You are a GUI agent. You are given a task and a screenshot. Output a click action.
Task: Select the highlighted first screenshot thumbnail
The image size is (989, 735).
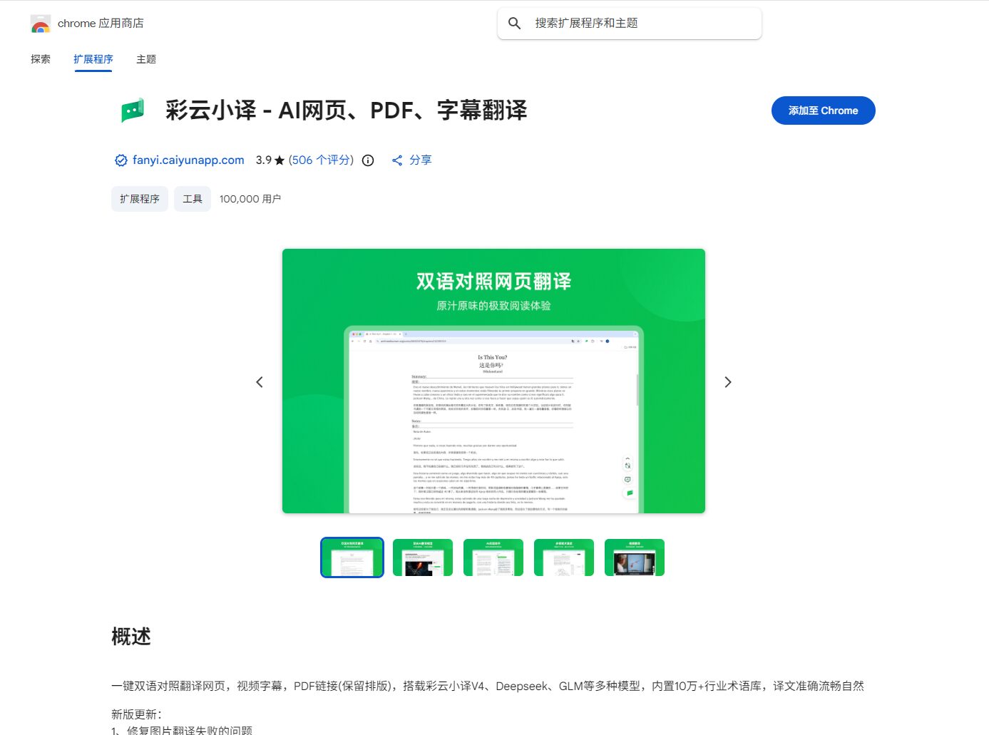[352, 557]
